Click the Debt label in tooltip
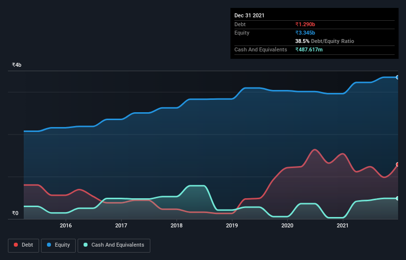Viewport: 406px width, 260px height. coord(240,24)
